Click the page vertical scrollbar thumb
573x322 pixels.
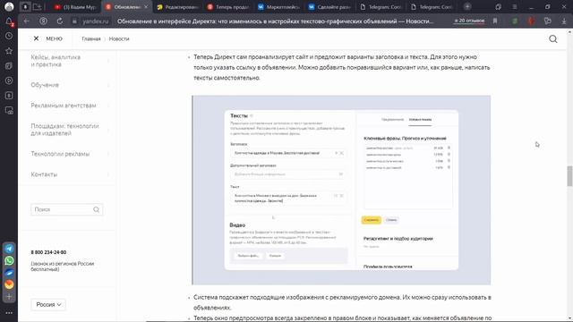coord(569,176)
